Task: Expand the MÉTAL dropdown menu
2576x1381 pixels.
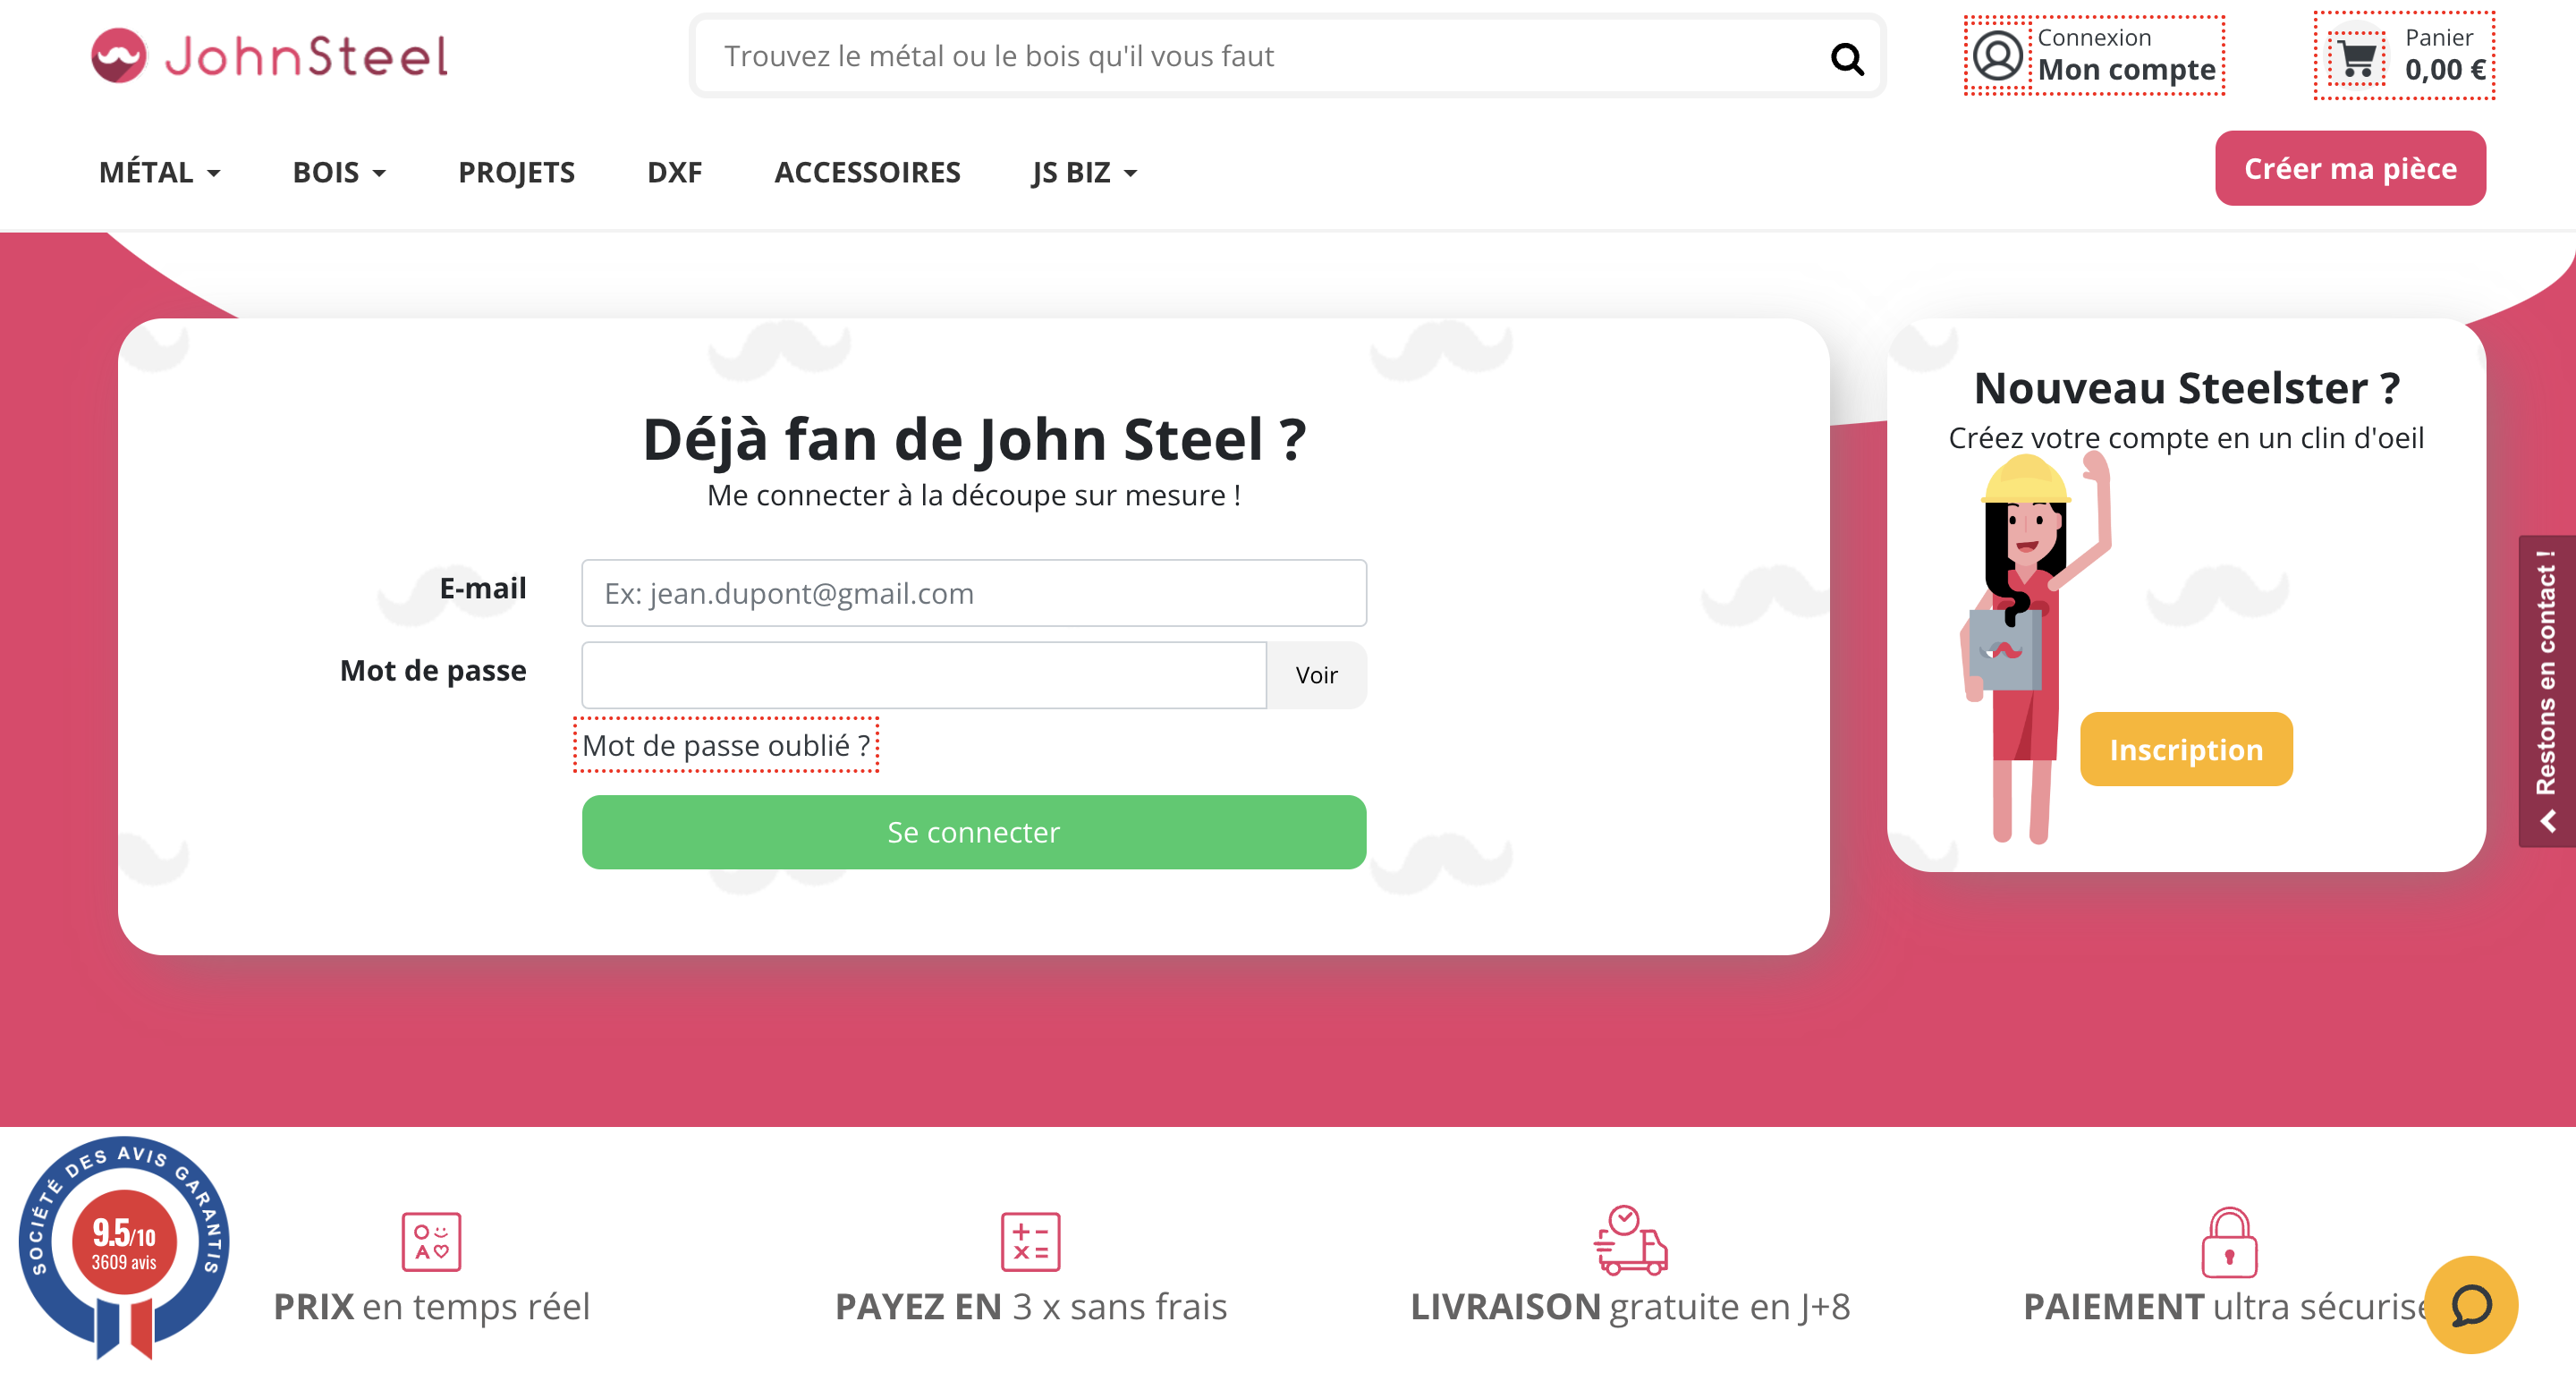Action: pyautogui.click(x=160, y=172)
